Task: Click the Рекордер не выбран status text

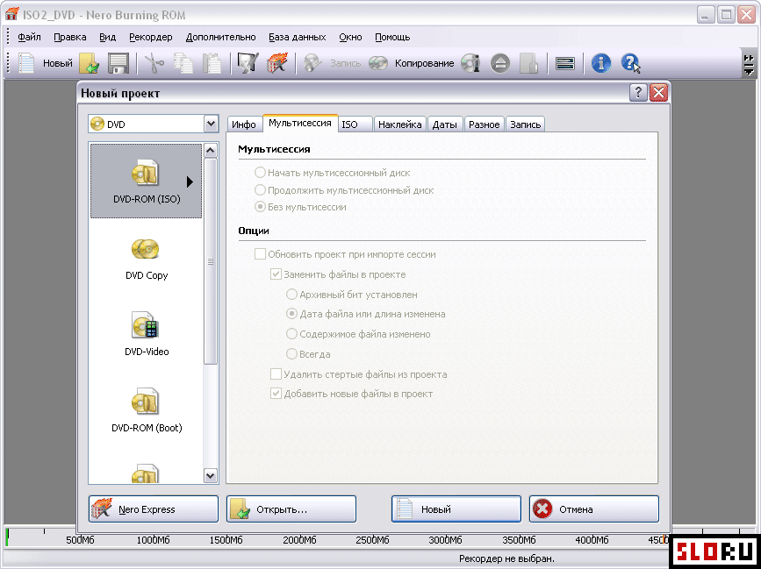Action: point(506,558)
